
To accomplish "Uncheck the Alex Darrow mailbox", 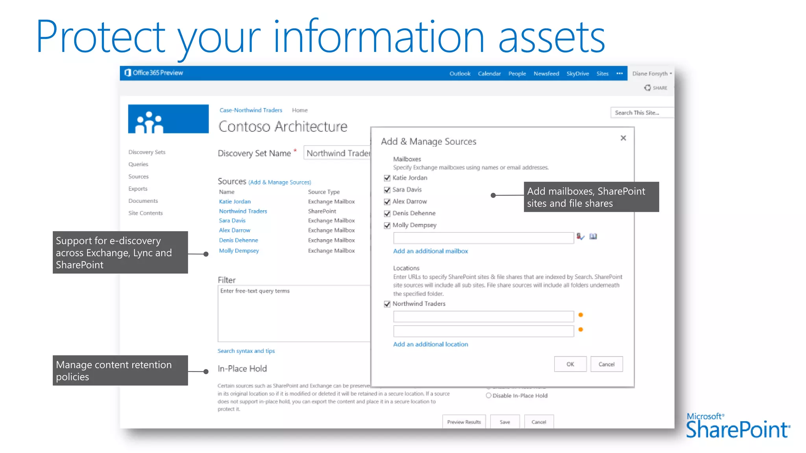I will point(387,202).
